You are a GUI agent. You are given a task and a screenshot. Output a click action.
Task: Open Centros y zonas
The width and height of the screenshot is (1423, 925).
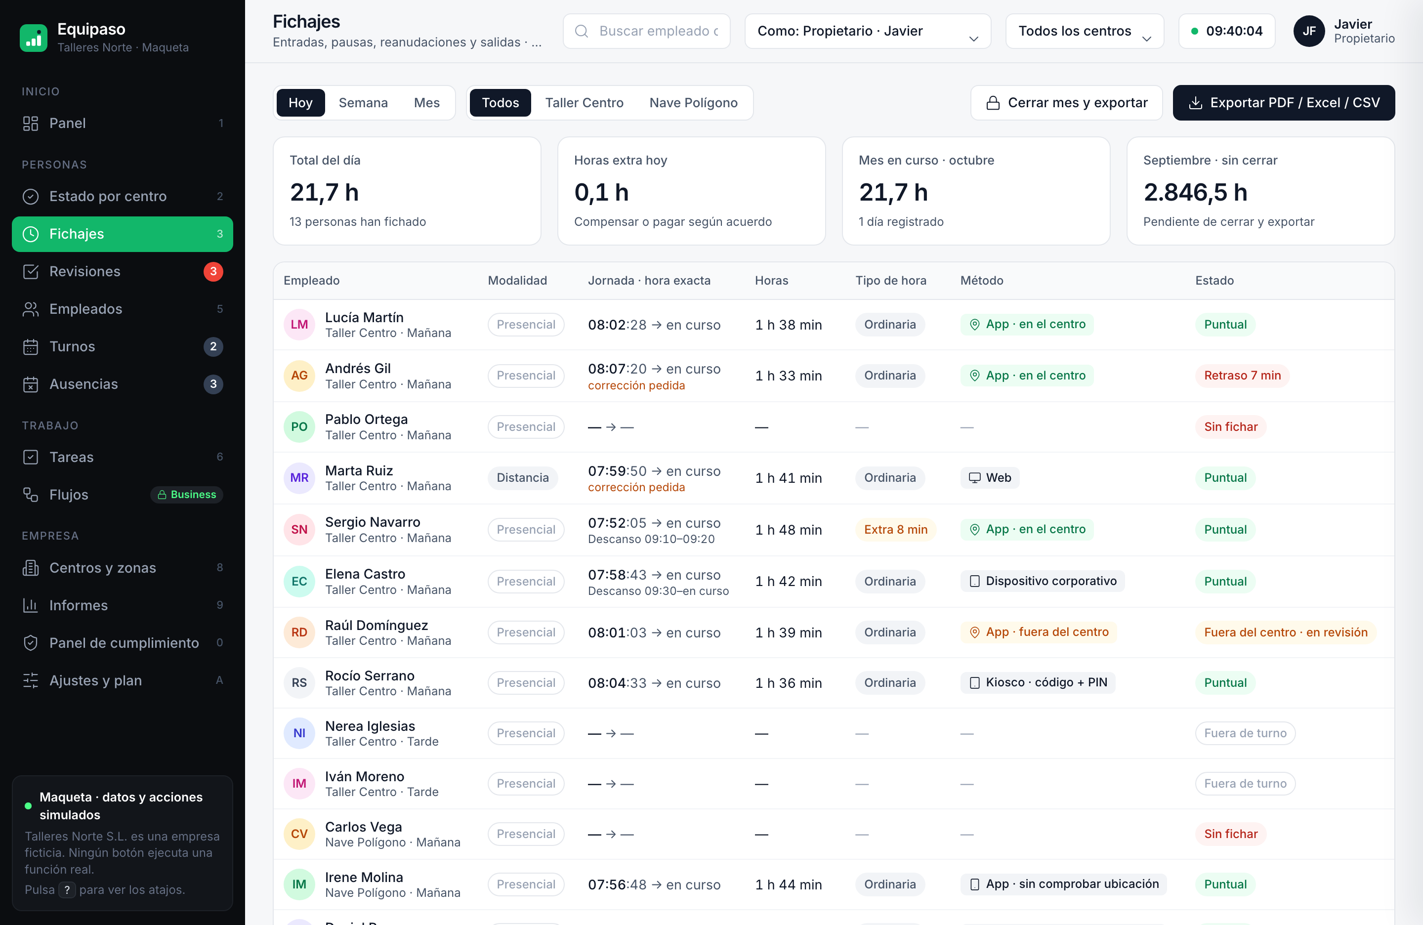[x=123, y=567]
